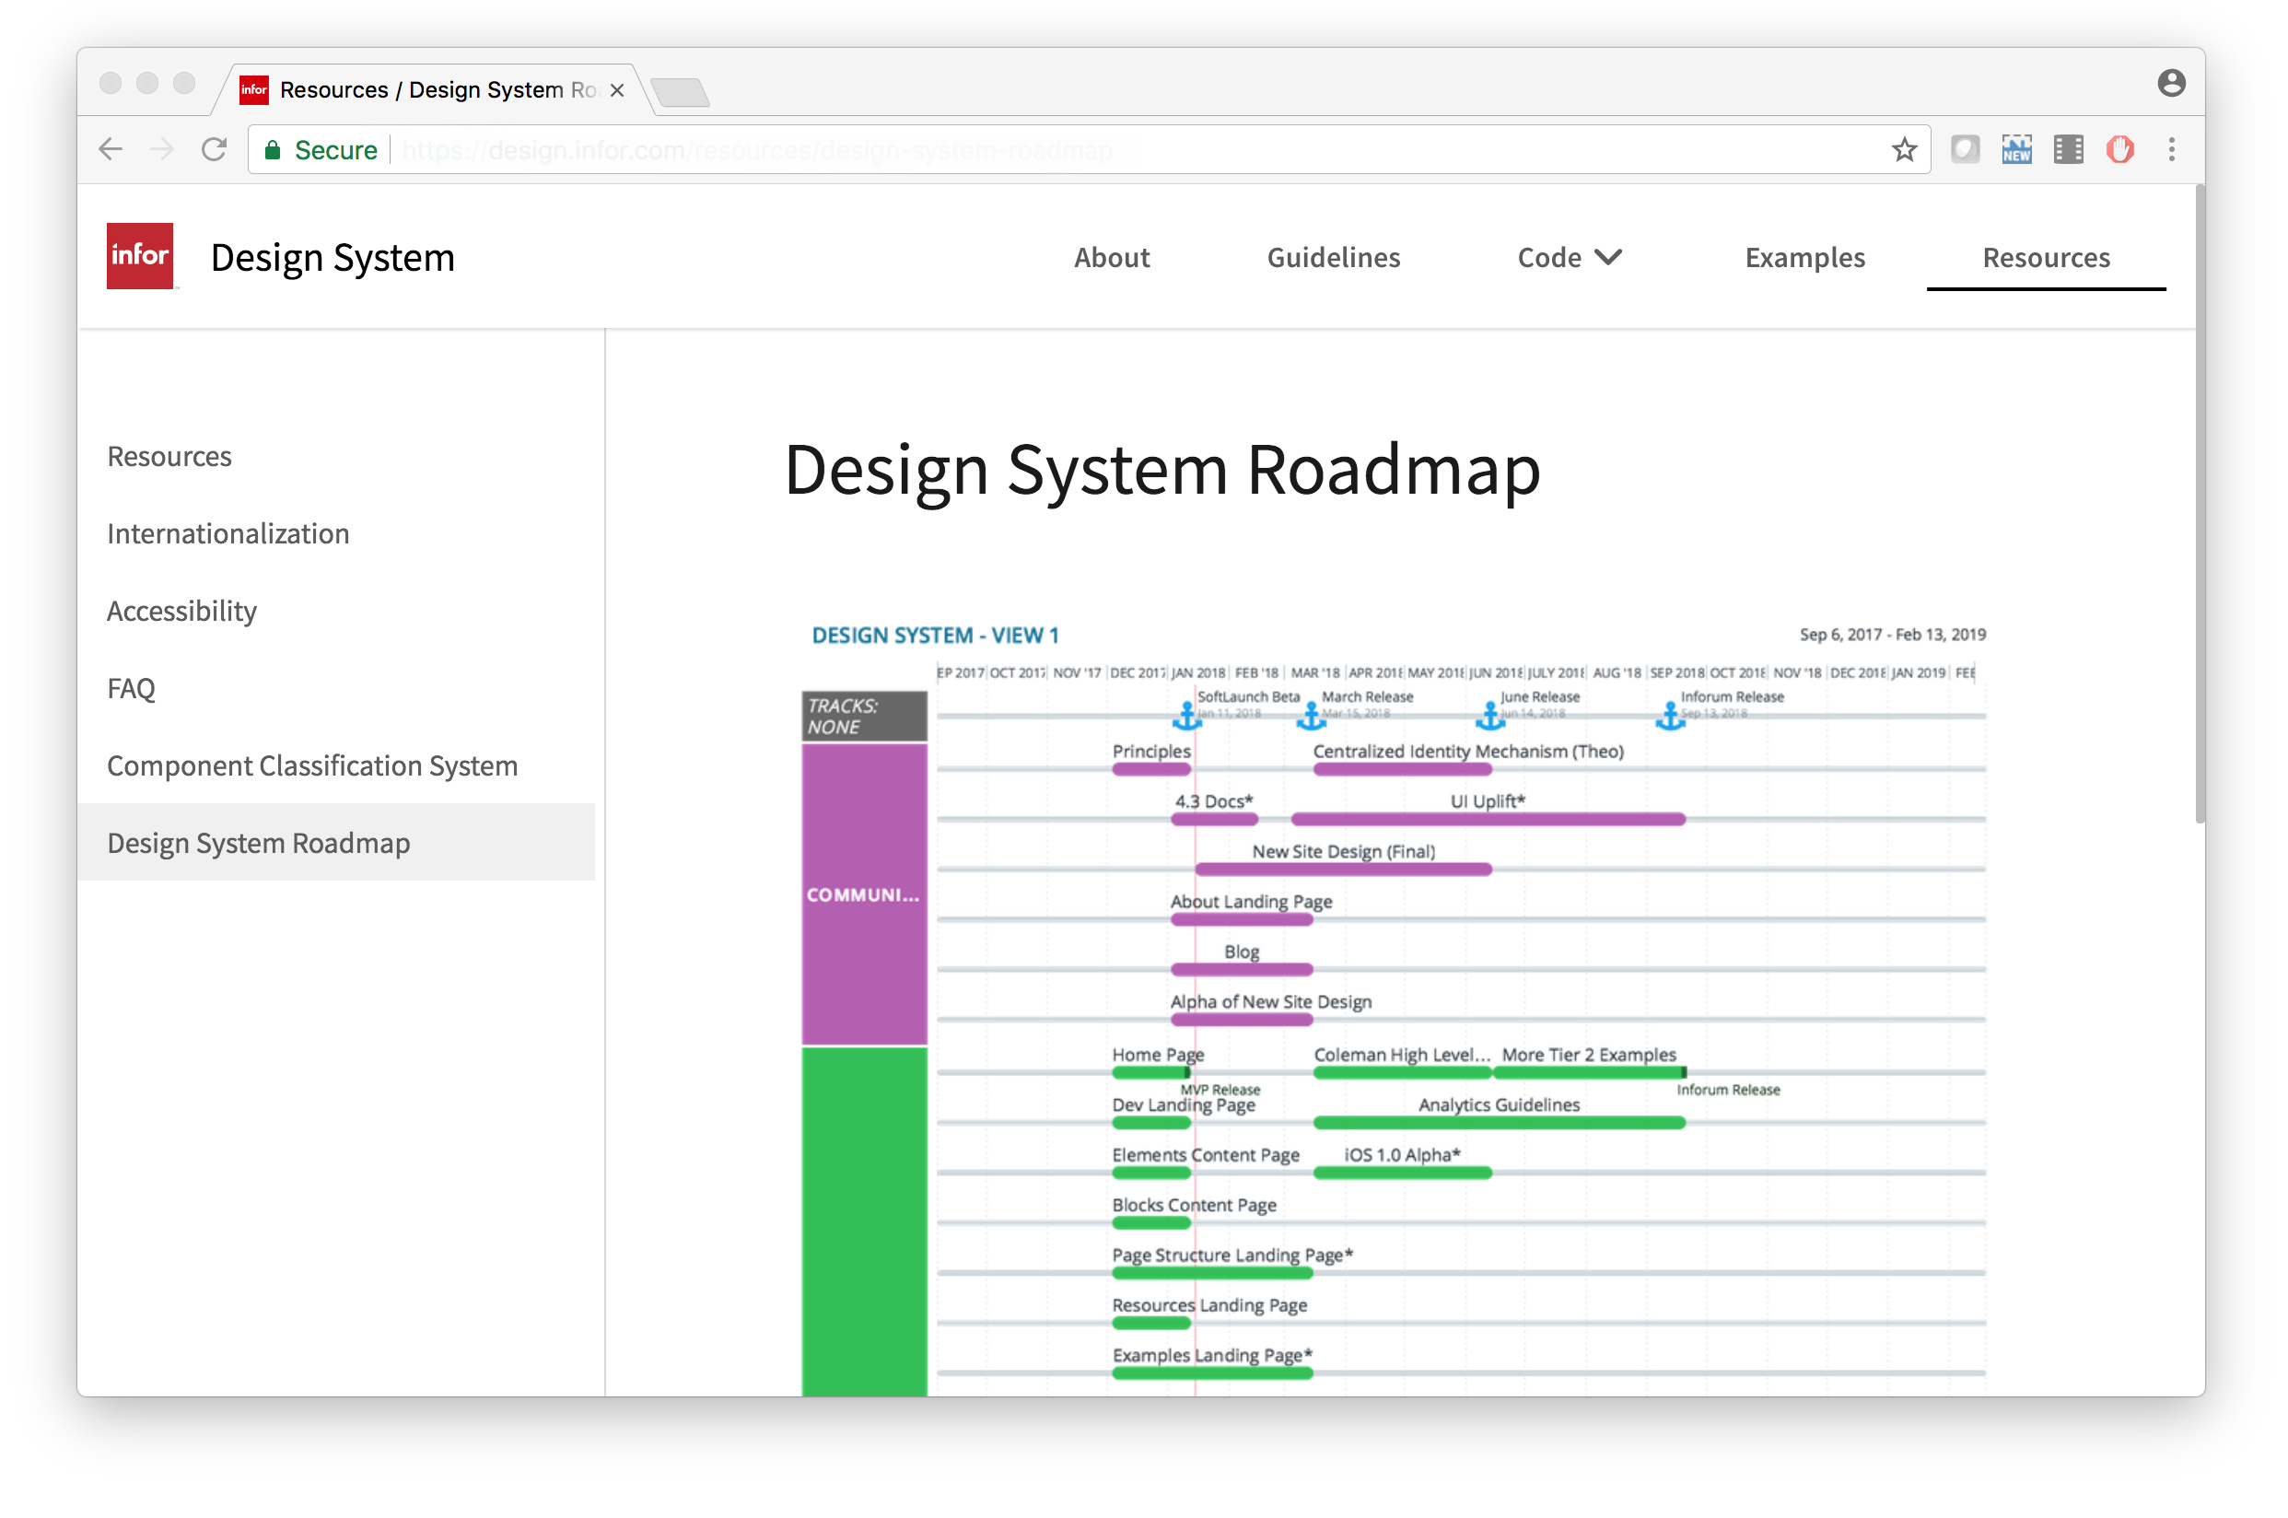Open FAQ sidebar link
This screenshot has width=2288, height=1518.
pyautogui.click(x=131, y=688)
